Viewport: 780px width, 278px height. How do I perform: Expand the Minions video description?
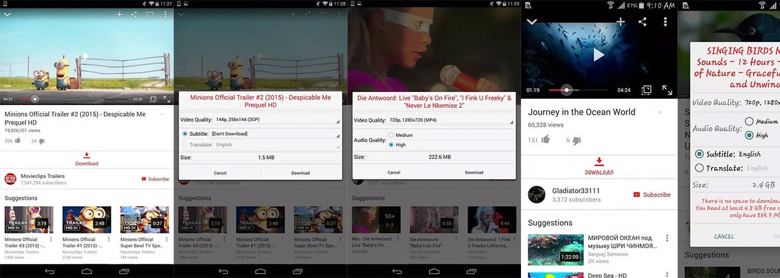tap(163, 114)
